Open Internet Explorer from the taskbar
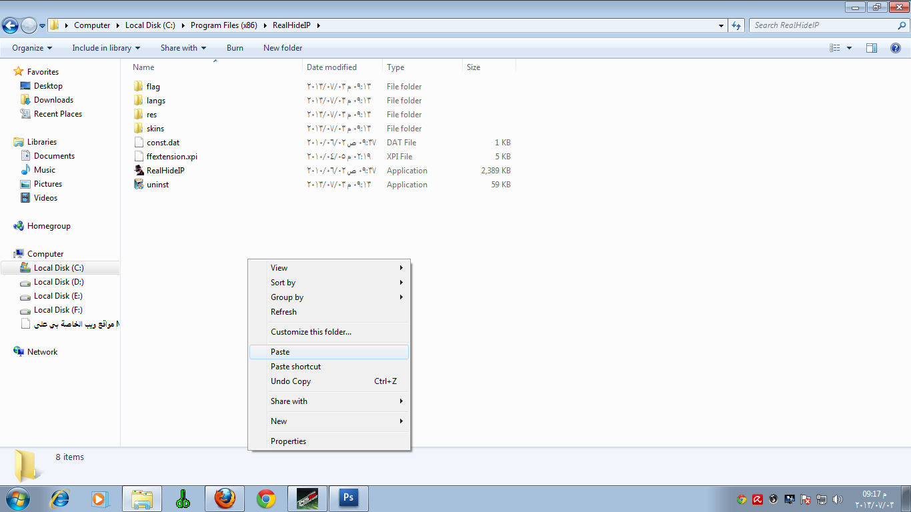Viewport: 911px width, 512px height. click(x=60, y=499)
